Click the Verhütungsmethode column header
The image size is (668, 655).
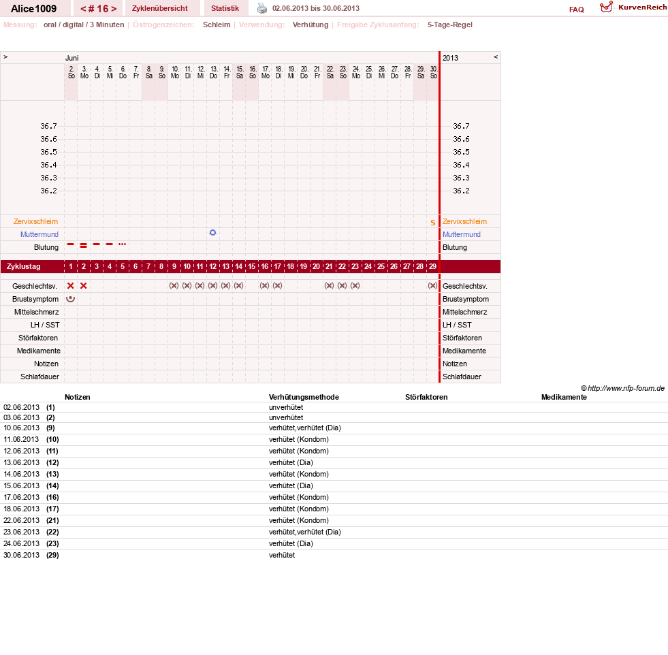(304, 398)
